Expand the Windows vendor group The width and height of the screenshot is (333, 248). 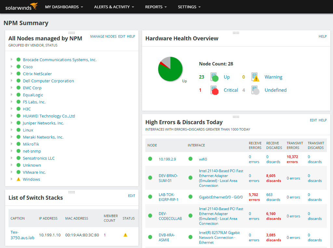11,179
